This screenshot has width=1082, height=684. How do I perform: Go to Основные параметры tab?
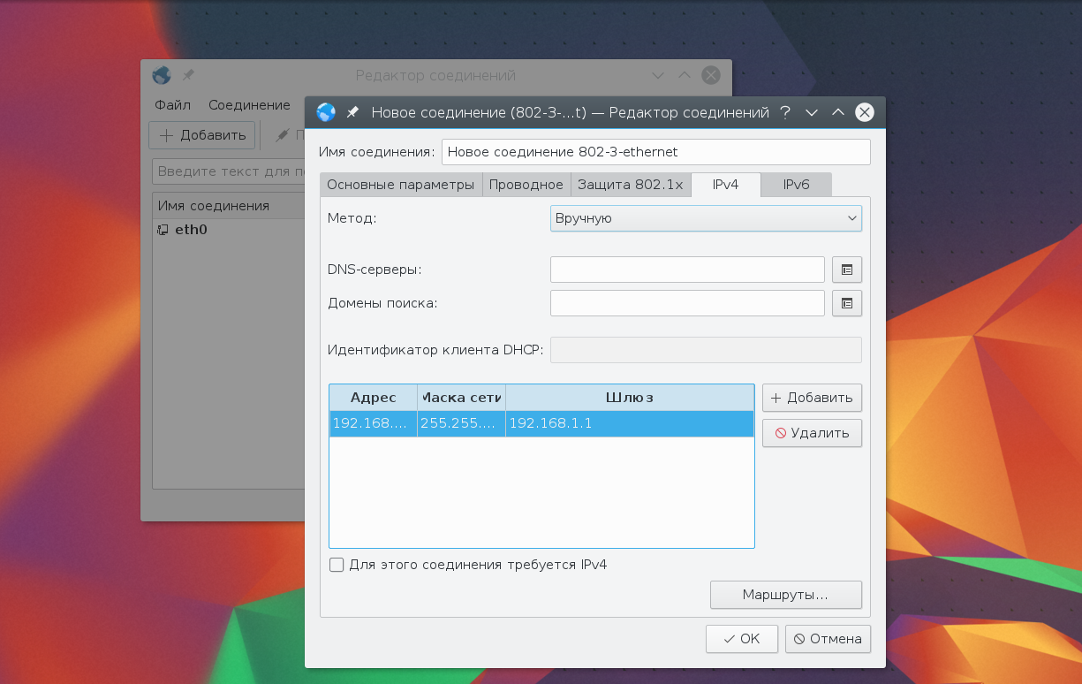point(400,185)
